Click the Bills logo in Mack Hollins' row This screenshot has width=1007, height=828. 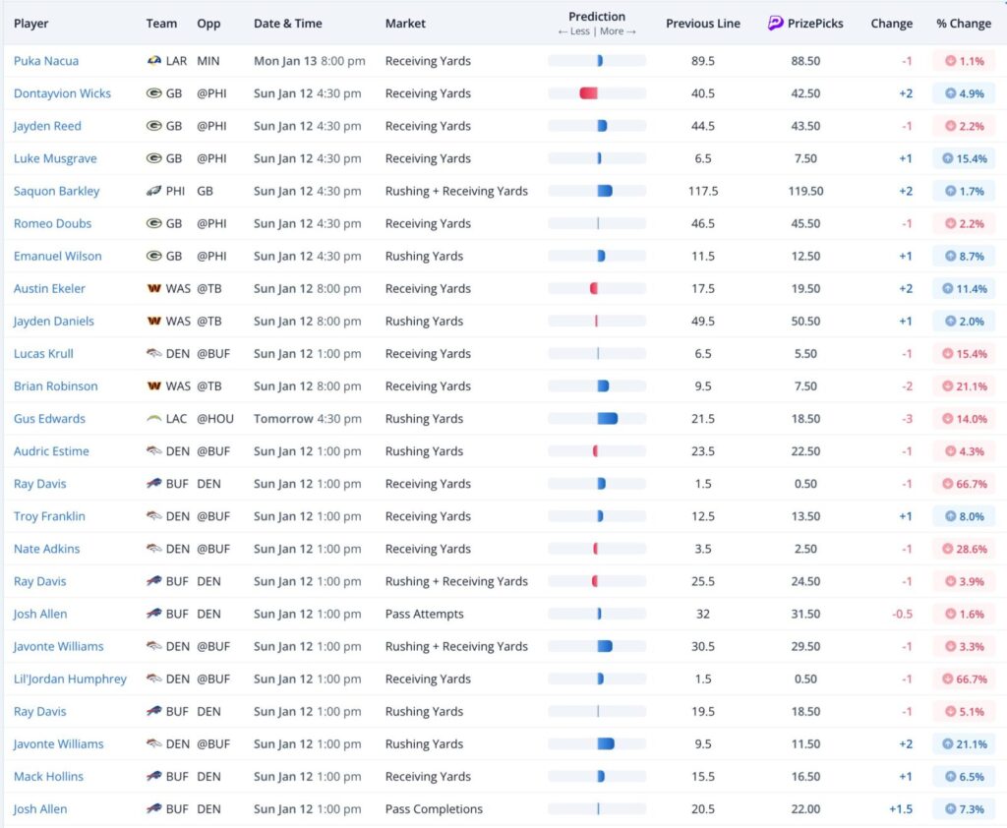(x=153, y=777)
